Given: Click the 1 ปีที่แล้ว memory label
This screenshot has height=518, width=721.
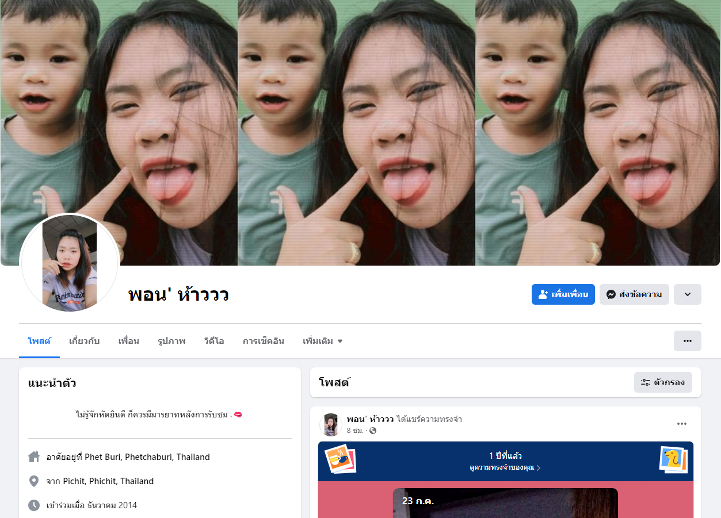Looking at the screenshot, I should pos(505,456).
